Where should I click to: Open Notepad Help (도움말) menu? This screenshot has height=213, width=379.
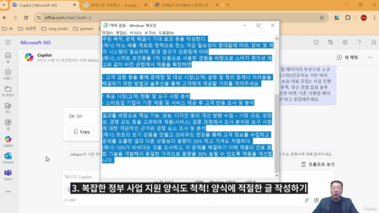point(166,33)
